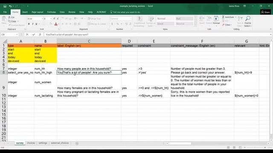
Task: Open the Data ribbon tab
Action: [x=62, y=12]
